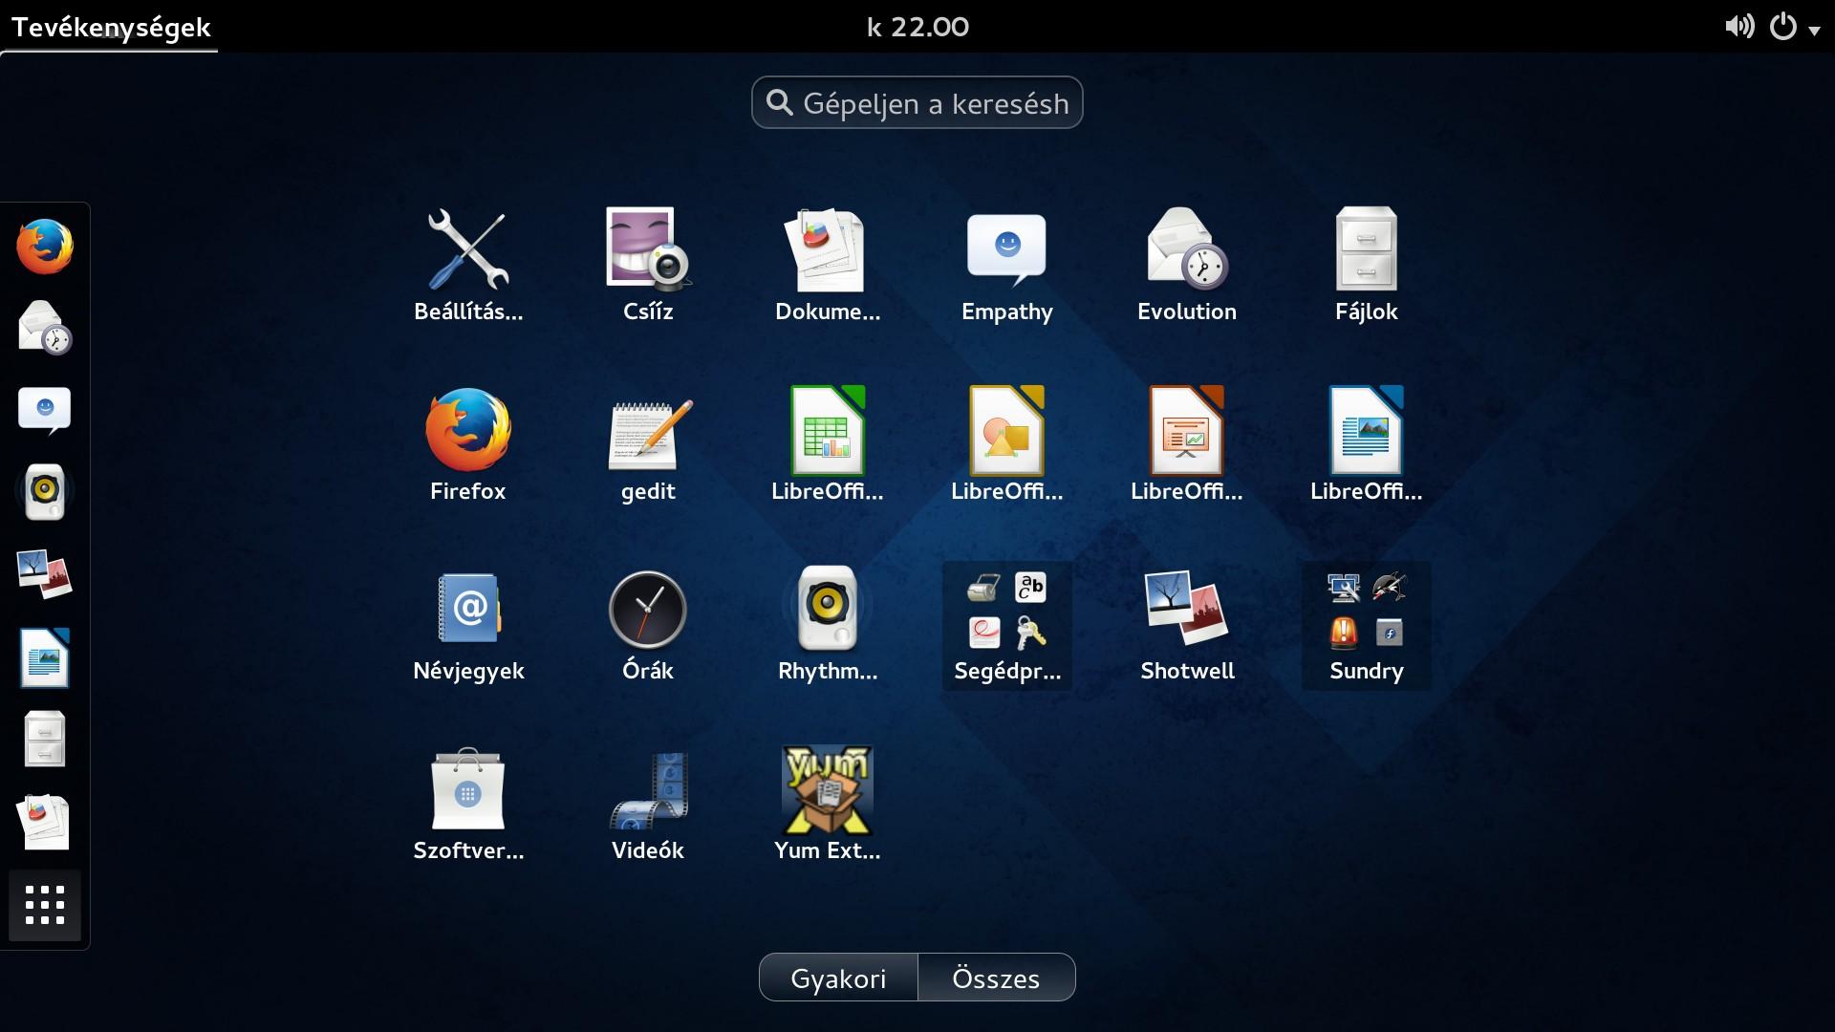
Task: Launch Rhythm... music player in grid
Action: point(828,625)
